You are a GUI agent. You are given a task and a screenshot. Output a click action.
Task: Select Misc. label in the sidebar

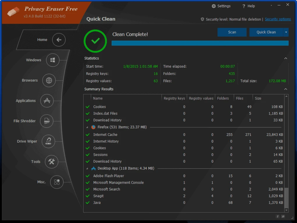(41, 182)
